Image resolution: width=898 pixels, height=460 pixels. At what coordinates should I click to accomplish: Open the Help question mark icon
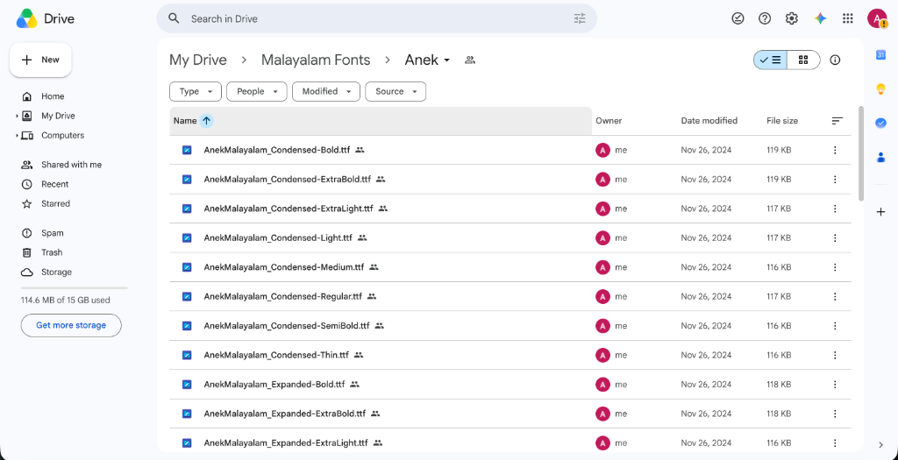[765, 18]
